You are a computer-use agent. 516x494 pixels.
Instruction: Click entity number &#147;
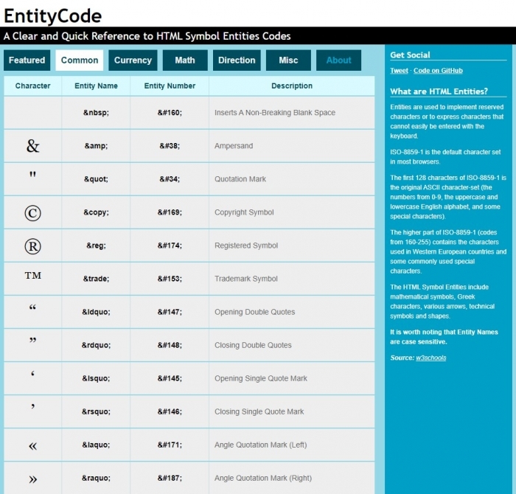point(170,312)
